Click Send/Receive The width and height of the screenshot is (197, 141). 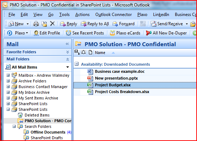click(x=167, y=24)
